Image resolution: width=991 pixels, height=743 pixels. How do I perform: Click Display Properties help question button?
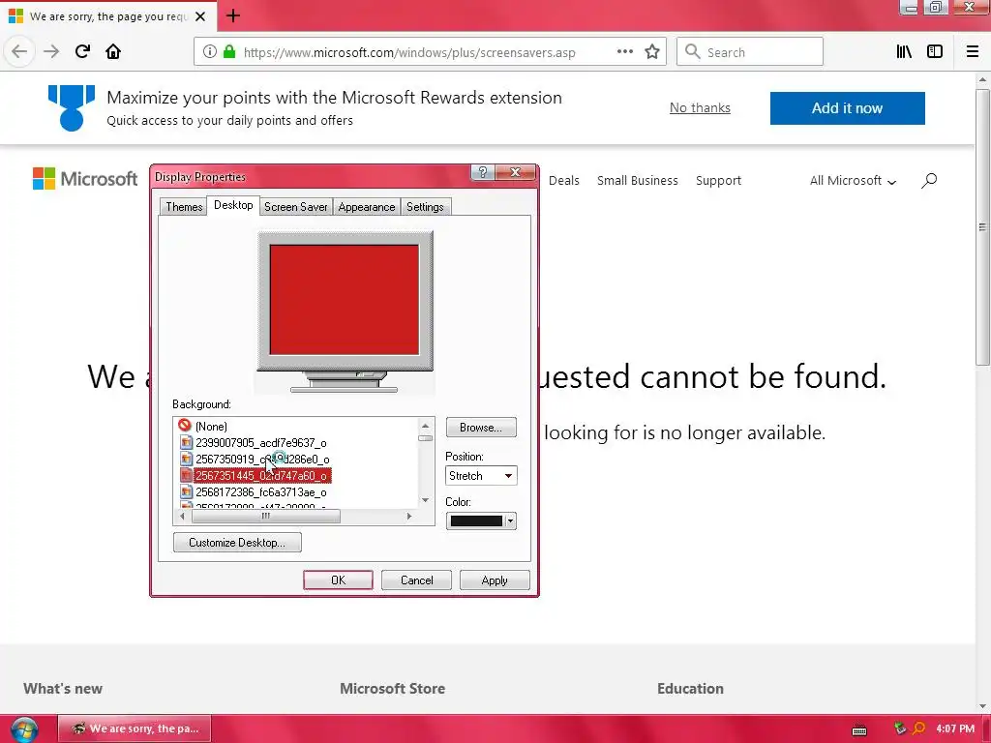(483, 172)
